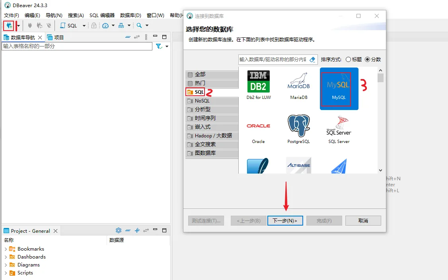The image size is (448, 280).
Task: Click the 取消 button
Action: pyautogui.click(x=363, y=220)
